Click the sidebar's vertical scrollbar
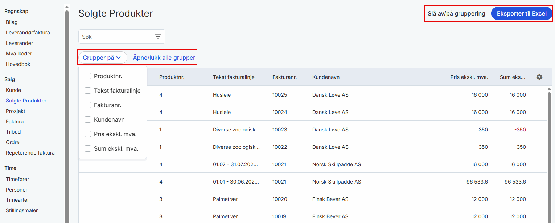555x223 pixels. coord(67,116)
